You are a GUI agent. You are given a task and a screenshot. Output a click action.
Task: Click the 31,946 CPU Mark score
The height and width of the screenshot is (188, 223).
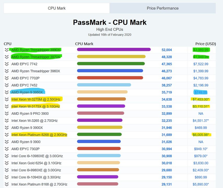(167, 128)
